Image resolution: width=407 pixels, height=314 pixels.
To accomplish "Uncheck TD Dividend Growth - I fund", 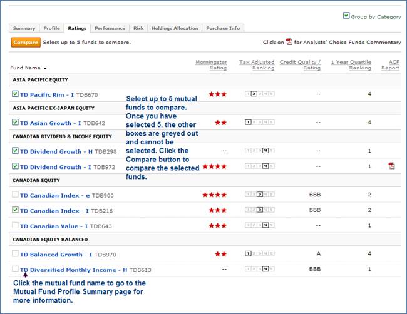I will [x=15, y=166].
